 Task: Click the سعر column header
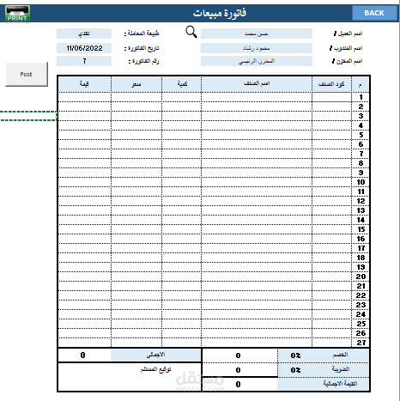click(136, 84)
